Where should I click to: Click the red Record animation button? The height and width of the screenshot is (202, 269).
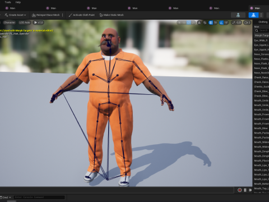tap(240, 190)
